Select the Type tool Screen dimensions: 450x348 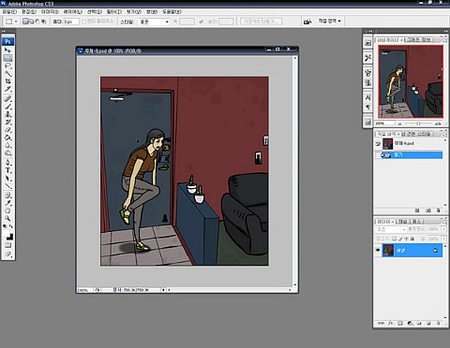pos(7,170)
